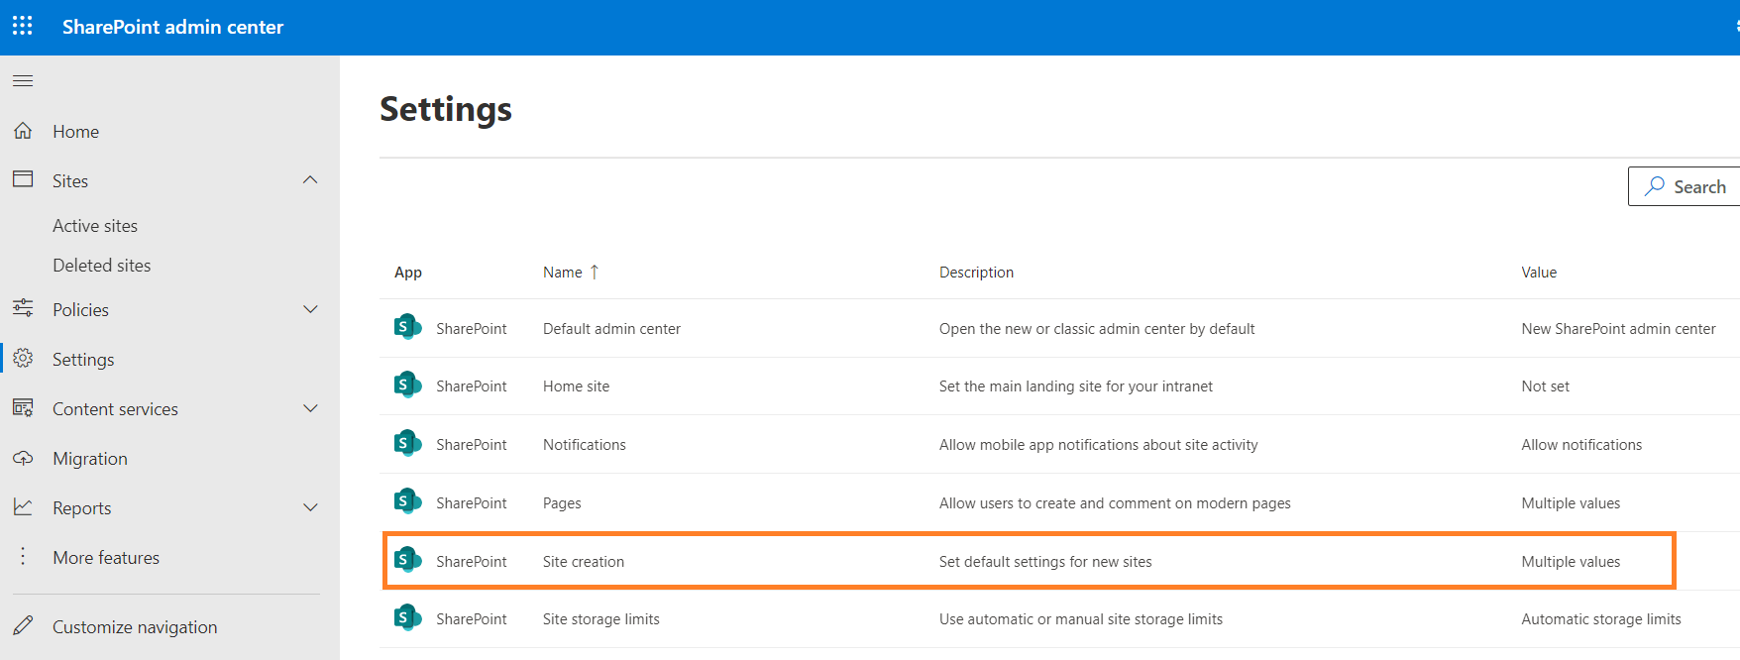Viewport: 1740px width, 660px height.
Task: Open the Pages setting
Action: [562, 502]
